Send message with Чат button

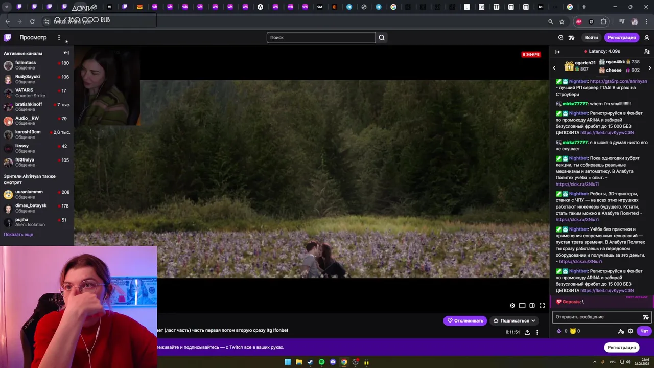tap(644, 331)
